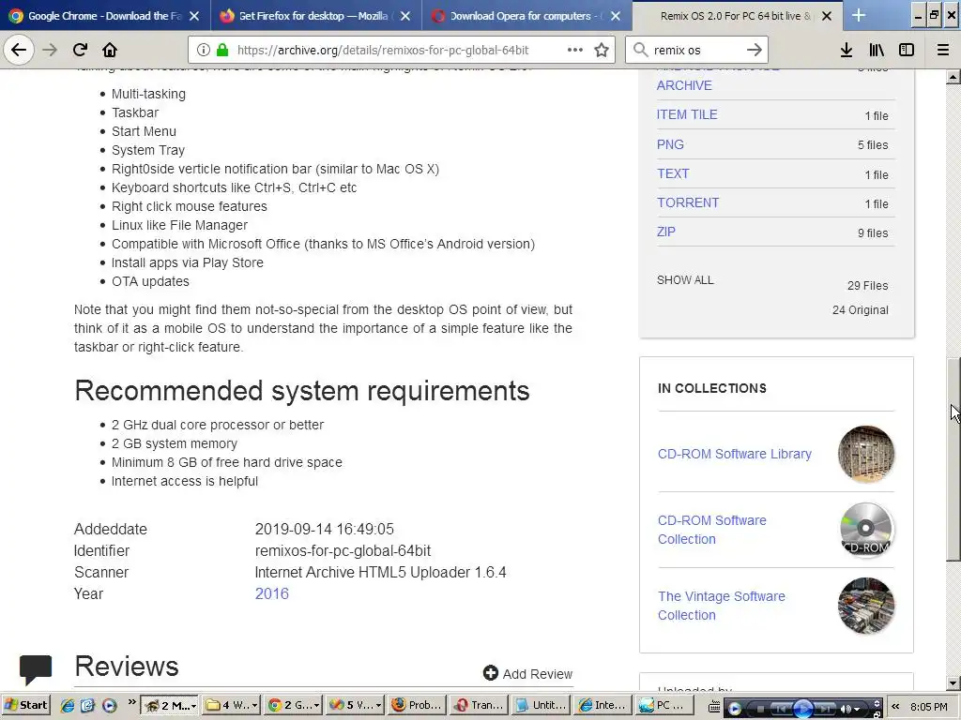Switch to the 'Inte...' taskbar button
Screen dimensions: 961x720
(x=602, y=705)
